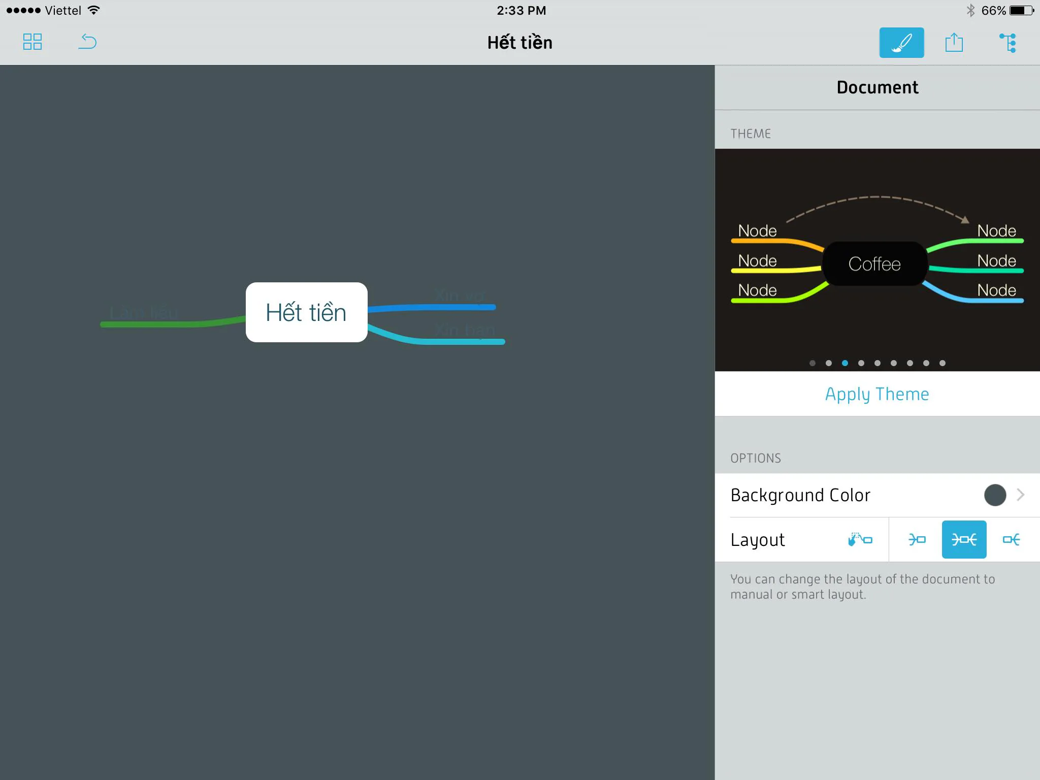Toggle the paintbrush style inspector button

pyautogui.click(x=901, y=43)
